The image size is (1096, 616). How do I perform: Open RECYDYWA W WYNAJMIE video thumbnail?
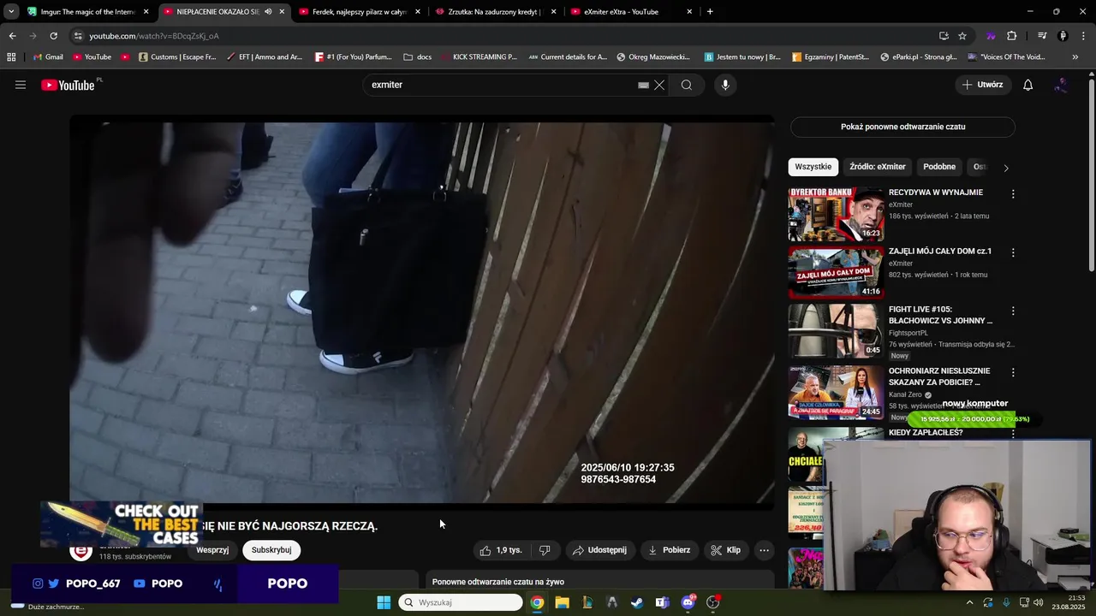[836, 215]
